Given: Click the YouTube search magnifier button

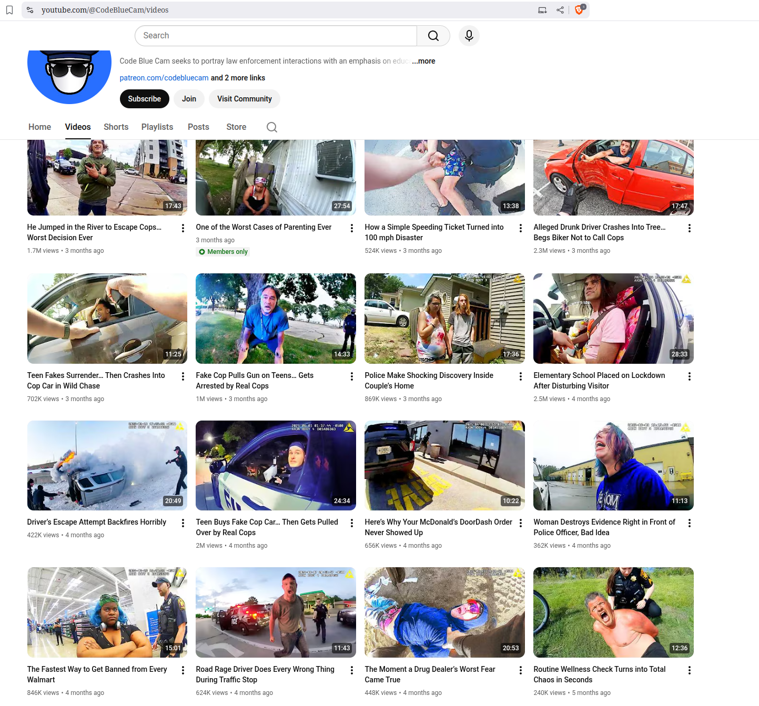Looking at the screenshot, I should [433, 36].
